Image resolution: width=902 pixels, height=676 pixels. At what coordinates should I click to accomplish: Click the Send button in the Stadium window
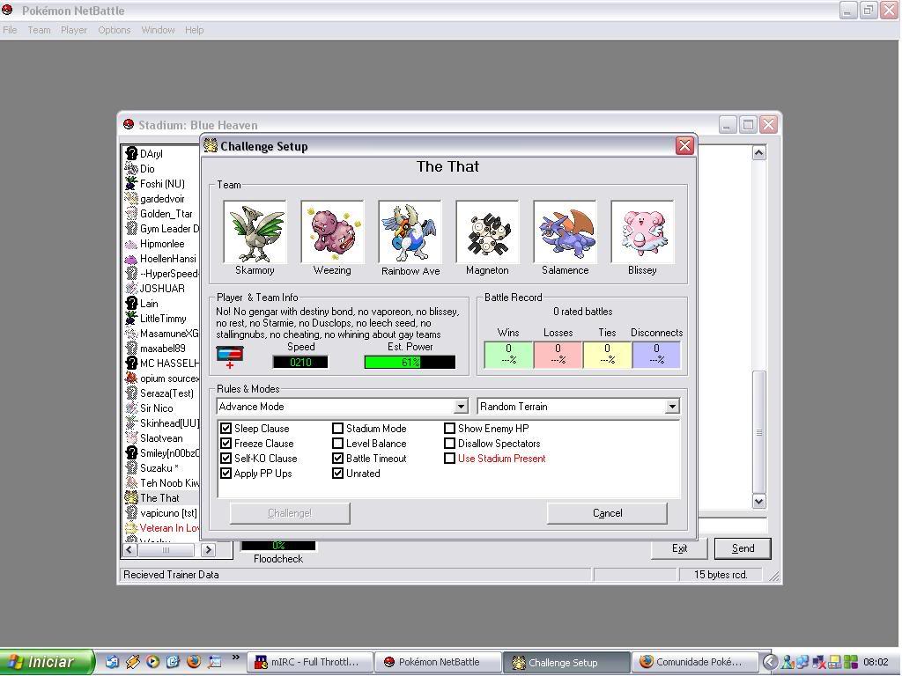coord(743,548)
